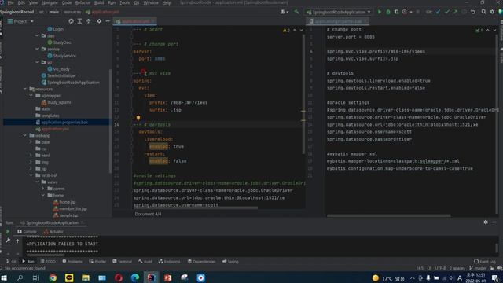Switch to the Console tab in Run panel
503x283 pixels.
(x=27, y=231)
